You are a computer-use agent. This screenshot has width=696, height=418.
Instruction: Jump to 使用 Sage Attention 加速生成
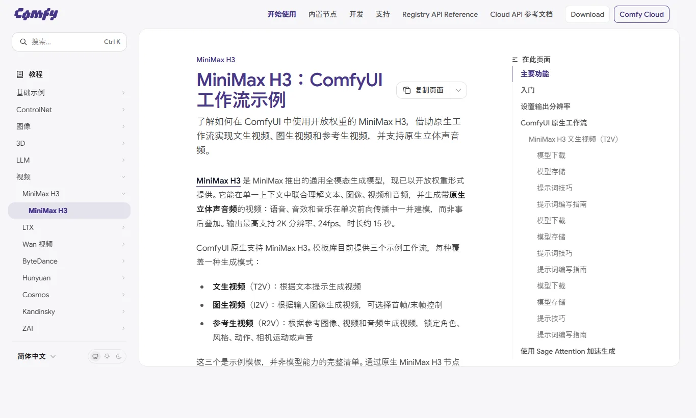click(x=568, y=351)
